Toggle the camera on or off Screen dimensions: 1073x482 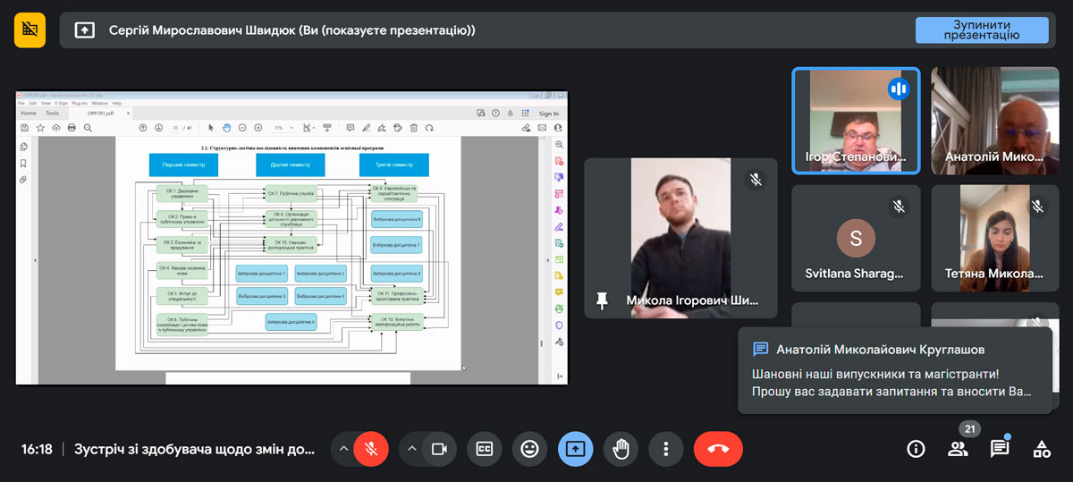point(439,449)
